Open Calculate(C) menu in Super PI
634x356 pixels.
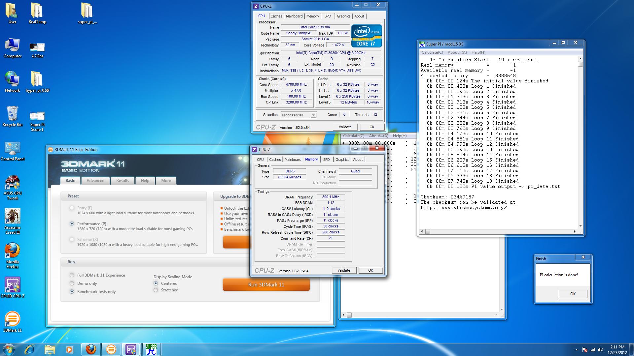tap(432, 52)
